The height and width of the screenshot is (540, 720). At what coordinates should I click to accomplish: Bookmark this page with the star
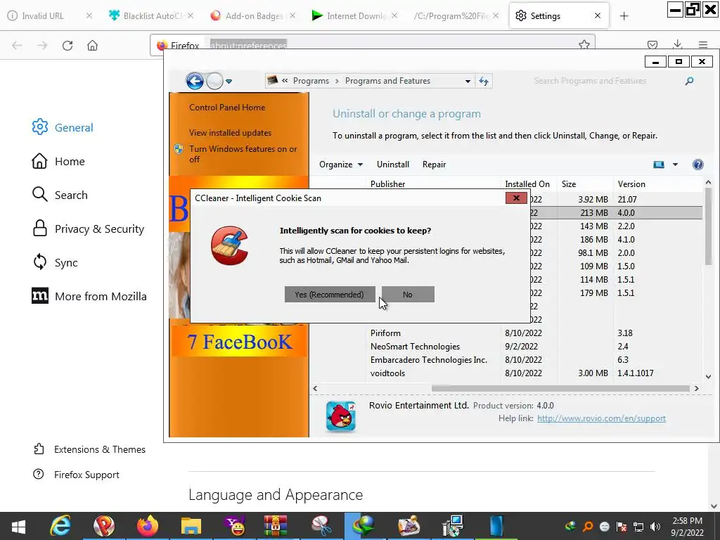[x=584, y=44]
